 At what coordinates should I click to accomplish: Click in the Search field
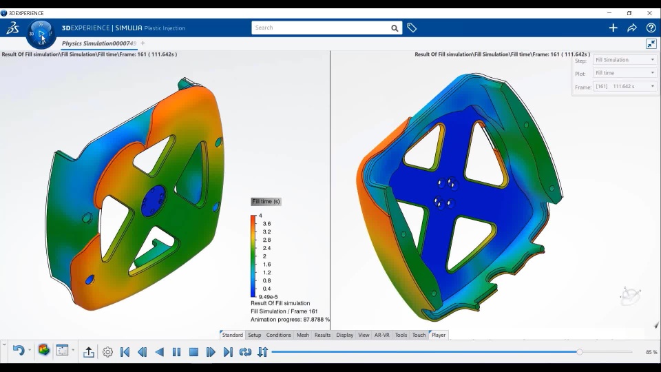click(x=320, y=28)
